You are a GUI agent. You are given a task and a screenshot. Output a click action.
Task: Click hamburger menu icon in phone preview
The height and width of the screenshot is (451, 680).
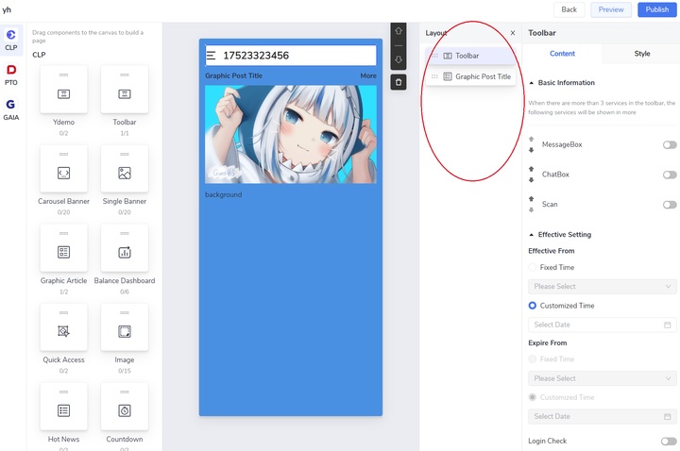212,56
